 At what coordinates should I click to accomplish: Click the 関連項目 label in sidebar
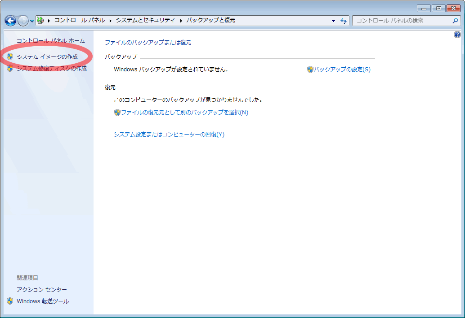pyautogui.click(x=27, y=278)
